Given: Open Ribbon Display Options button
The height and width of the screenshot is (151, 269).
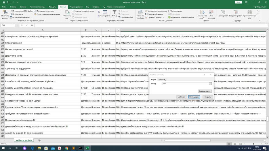Looking at the screenshot, I should 246,2.
